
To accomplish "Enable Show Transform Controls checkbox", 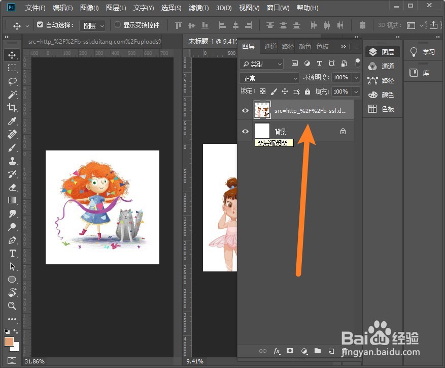I will [x=117, y=25].
